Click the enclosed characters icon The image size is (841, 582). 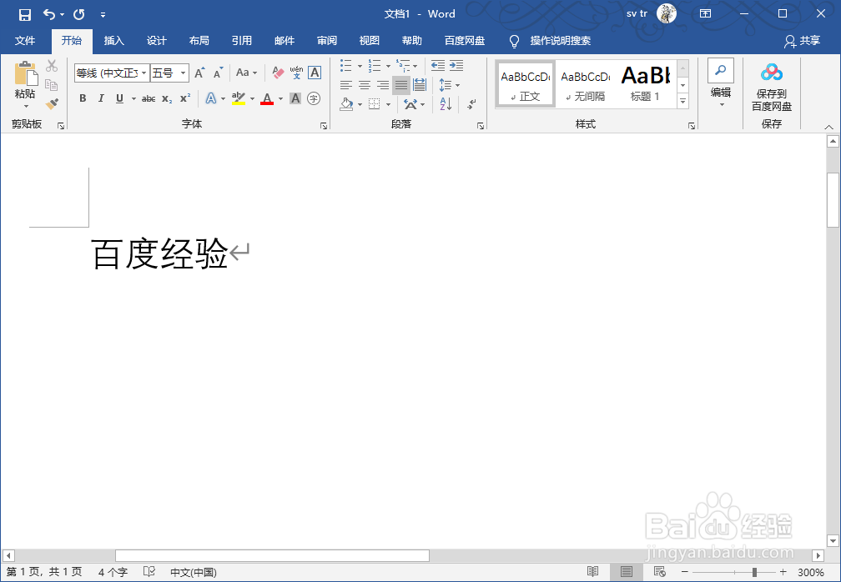pos(314,98)
